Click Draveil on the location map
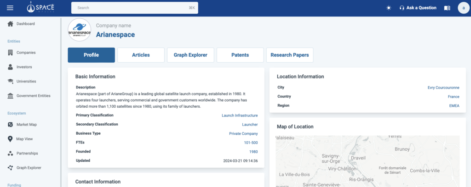471x187 pixels. [x=358, y=158]
